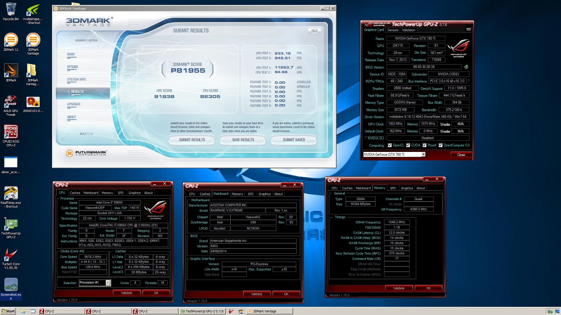Click the BIOS save chip icon in GPU-Z
Image resolution: width=561 pixels, height=315 pixels.
coord(466,67)
